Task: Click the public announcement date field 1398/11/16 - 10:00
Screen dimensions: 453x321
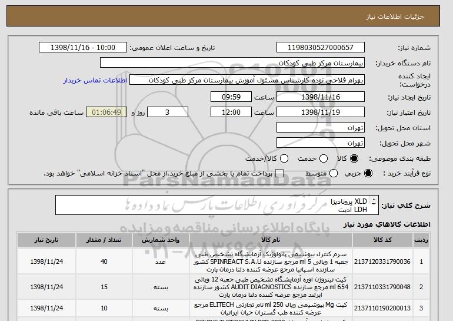Action: (x=83, y=48)
